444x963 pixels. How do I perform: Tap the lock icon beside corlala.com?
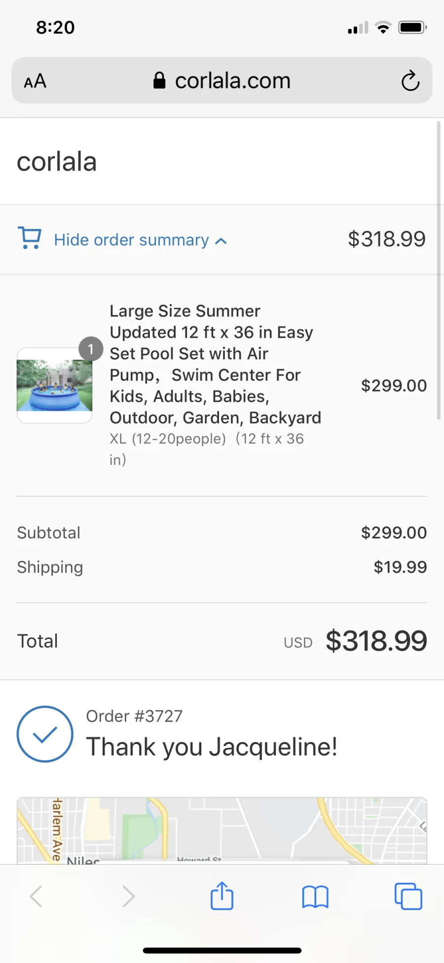pos(159,80)
